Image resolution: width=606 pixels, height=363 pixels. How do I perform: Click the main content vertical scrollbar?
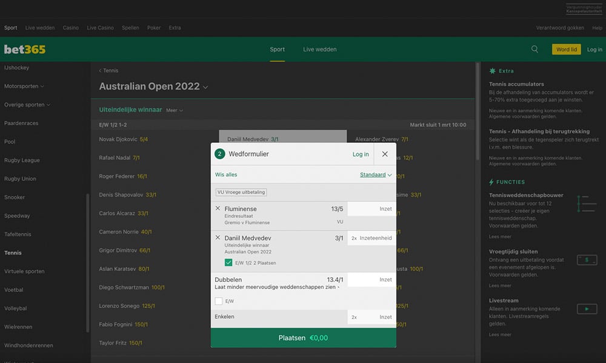tap(478, 112)
